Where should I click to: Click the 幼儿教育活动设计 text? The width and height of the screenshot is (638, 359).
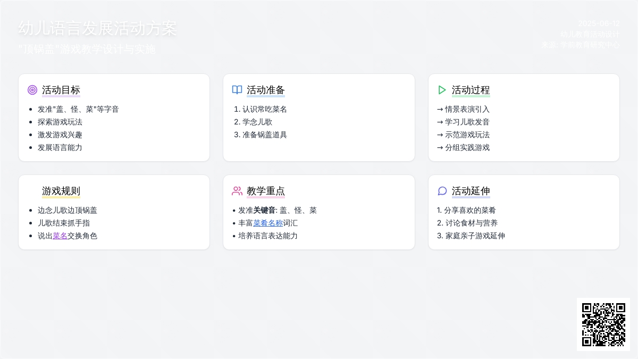pos(590,34)
